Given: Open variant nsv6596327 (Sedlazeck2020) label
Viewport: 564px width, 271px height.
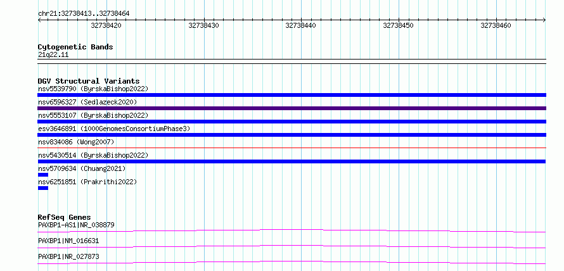Looking at the screenshot, I should pyautogui.click(x=87, y=102).
